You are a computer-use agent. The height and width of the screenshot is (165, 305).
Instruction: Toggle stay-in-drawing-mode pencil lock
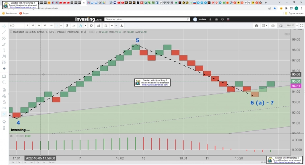(x=4, y=96)
